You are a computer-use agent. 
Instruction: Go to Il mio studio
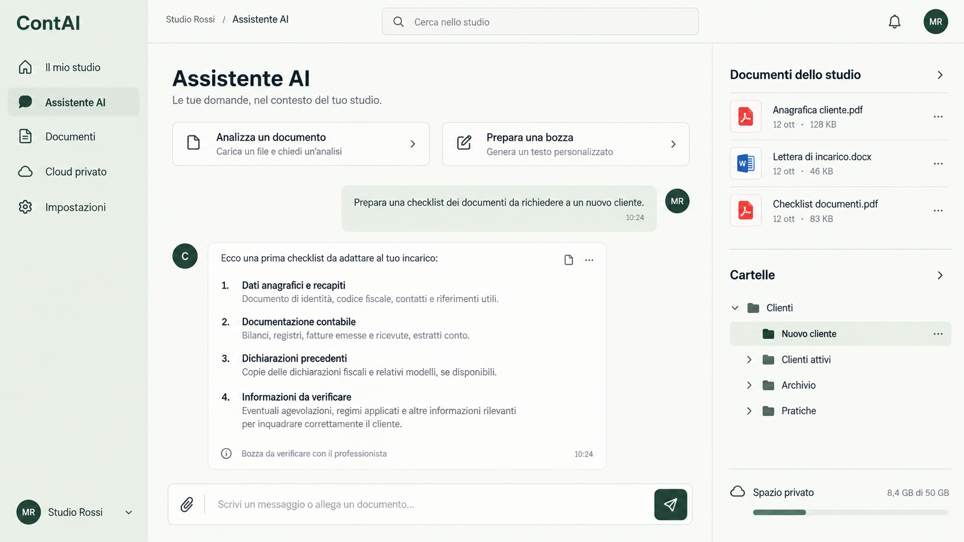tap(73, 67)
